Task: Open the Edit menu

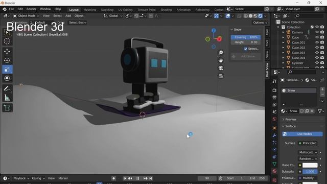Action: tap(20, 9)
